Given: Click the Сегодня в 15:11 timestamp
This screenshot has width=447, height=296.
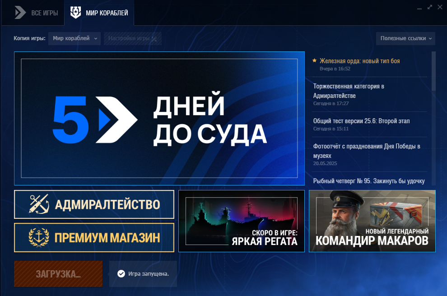Looking at the screenshot, I should 331,129.
